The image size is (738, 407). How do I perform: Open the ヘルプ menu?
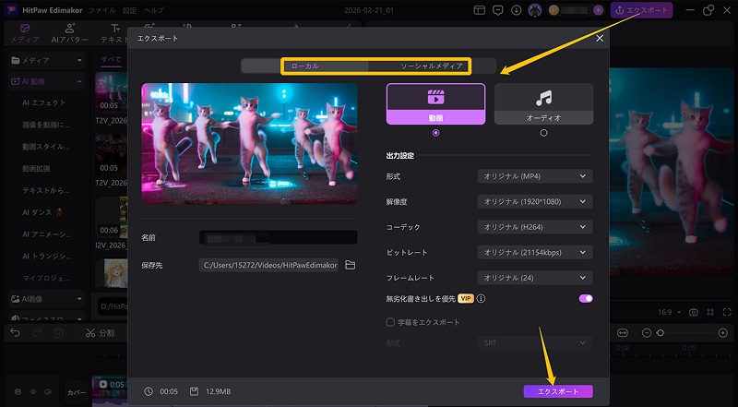pyautogui.click(x=154, y=10)
